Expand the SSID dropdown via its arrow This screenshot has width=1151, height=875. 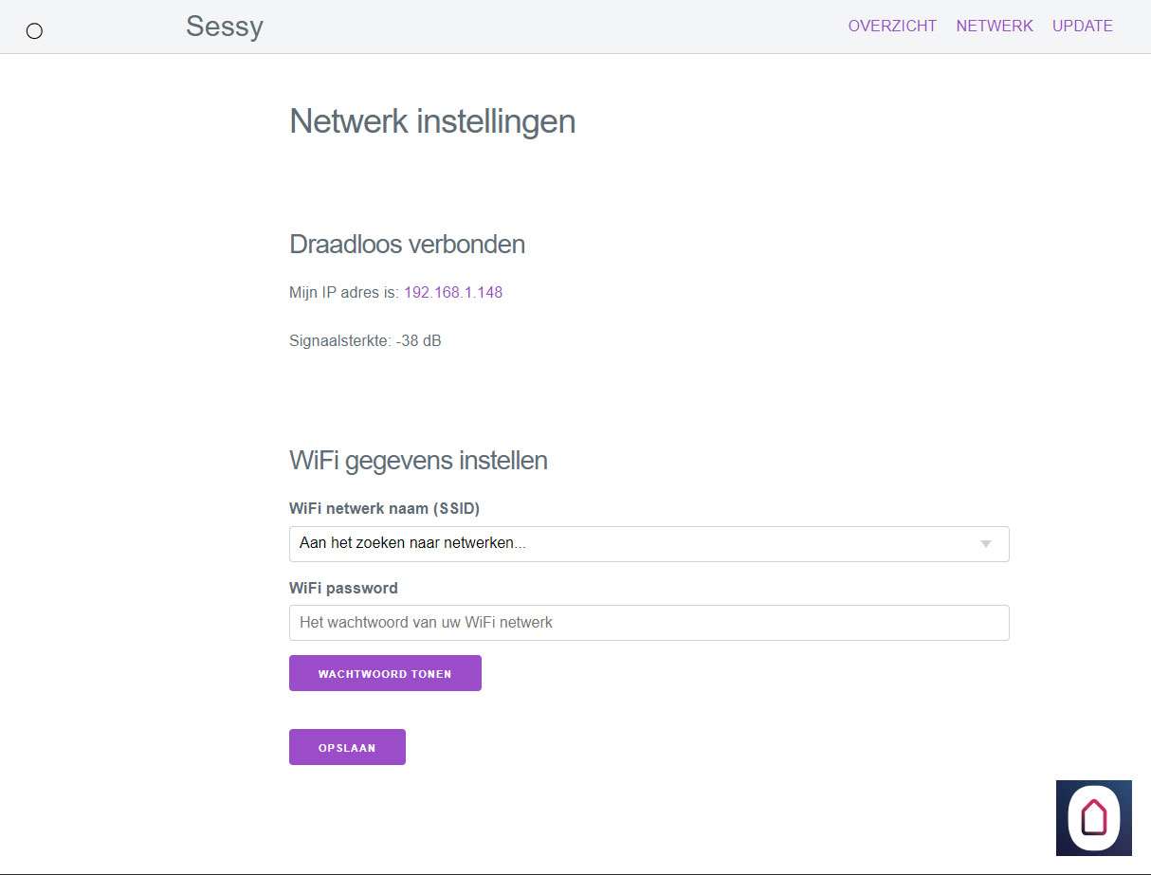(x=985, y=544)
